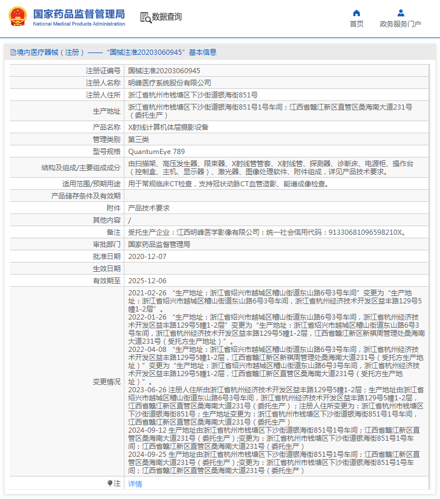Viewport: 440px width, 499px height.
Task: Click registrant name 明峰医疗系统股份有限公司
Action: tap(170, 82)
